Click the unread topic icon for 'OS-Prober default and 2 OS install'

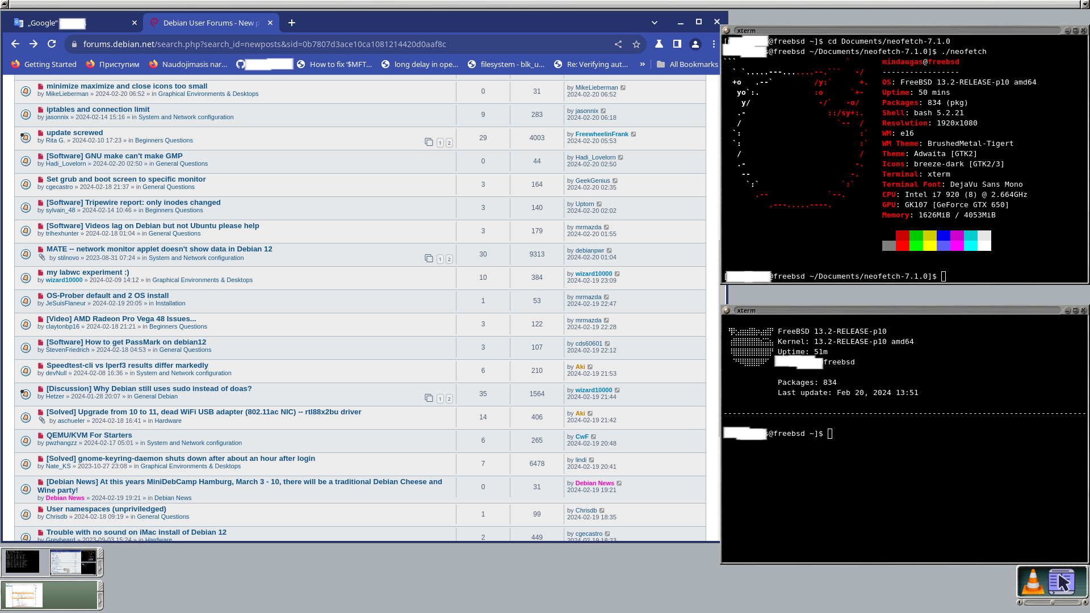point(26,301)
